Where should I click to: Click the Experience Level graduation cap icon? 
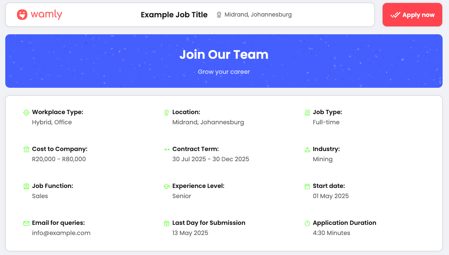click(166, 186)
